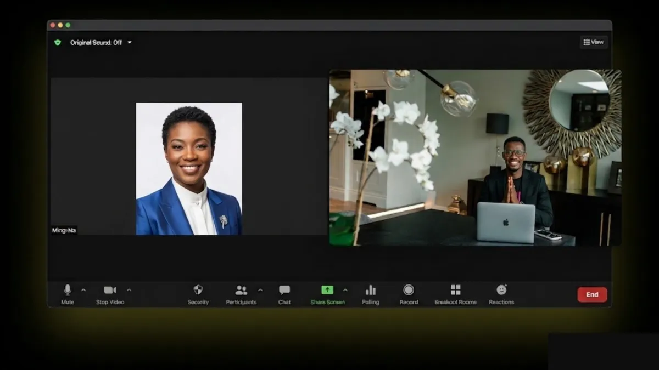Select Ming-Na participant video tile
Image resolution: width=659 pixels, height=370 pixels.
(x=189, y=157)
